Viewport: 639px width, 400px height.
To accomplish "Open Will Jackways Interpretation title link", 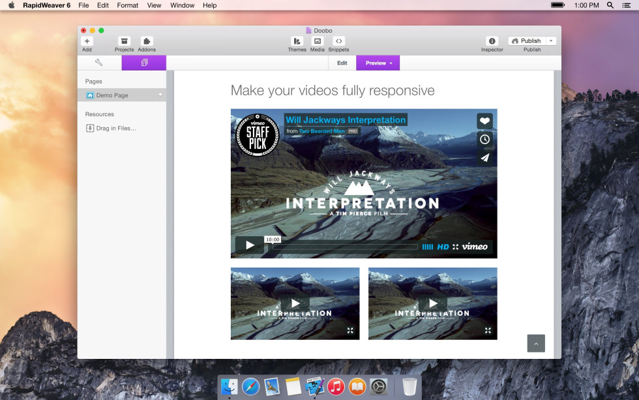I will pyautogui.click(x=346, y=120).
